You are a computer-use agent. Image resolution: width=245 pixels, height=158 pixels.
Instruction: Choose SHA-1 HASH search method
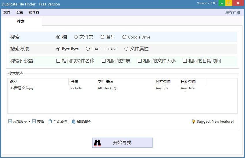(x=88, y=49)
